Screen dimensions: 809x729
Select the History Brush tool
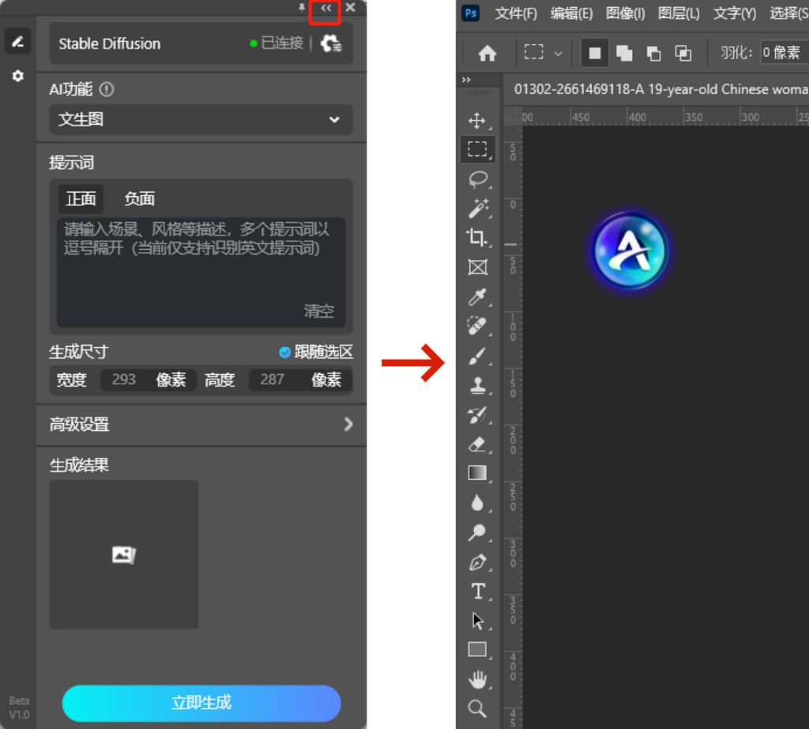477,414
